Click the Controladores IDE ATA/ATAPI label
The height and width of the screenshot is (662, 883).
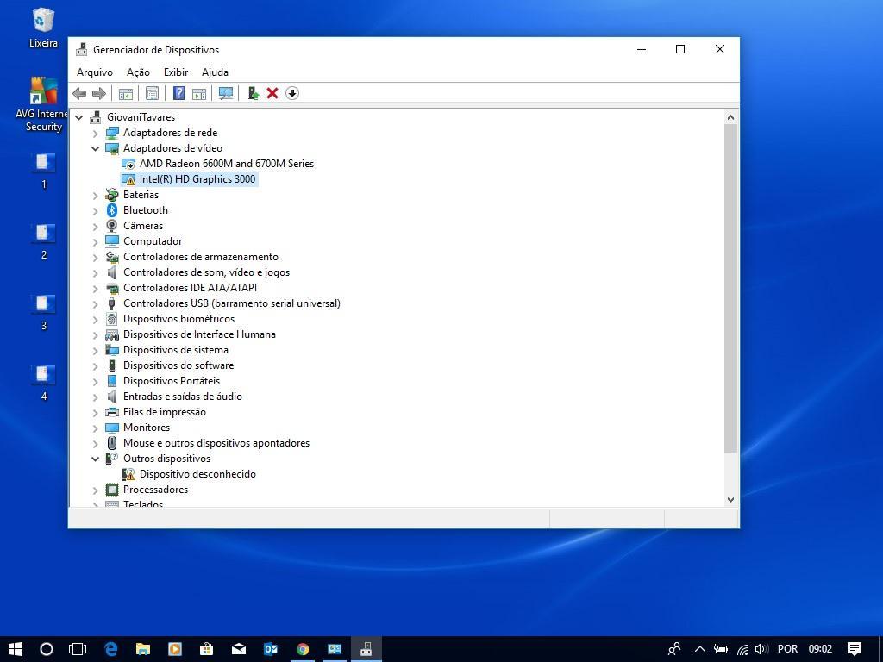[x=190, y=288]
